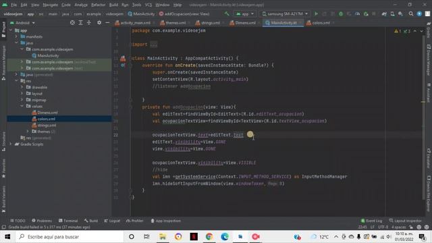This screenshot has height=243, width=432.
Task: Open Windows notification center icon
Action: click(x=422, y=237)
